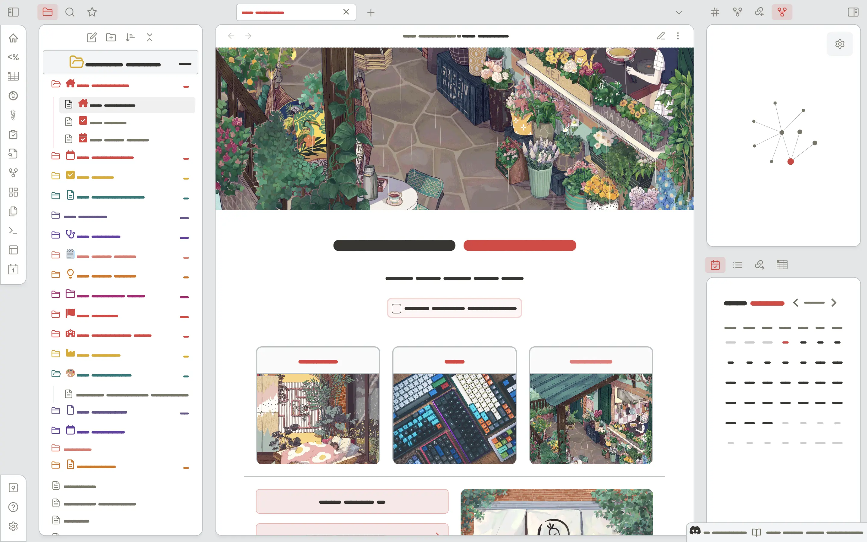The image size is (867, 542).
Task: Collapse the expanded red home folder
Action: tap(56, 84)
